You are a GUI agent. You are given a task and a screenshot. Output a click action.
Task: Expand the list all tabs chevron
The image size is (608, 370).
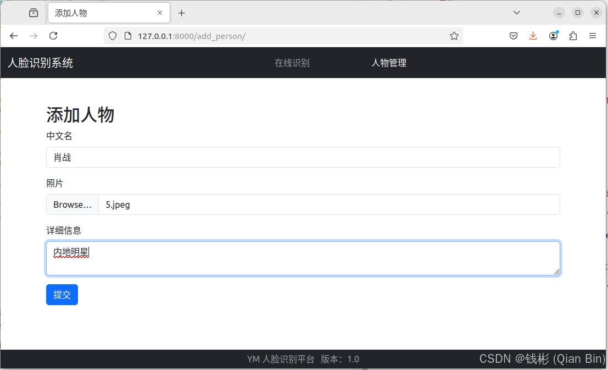click(516, 13)
